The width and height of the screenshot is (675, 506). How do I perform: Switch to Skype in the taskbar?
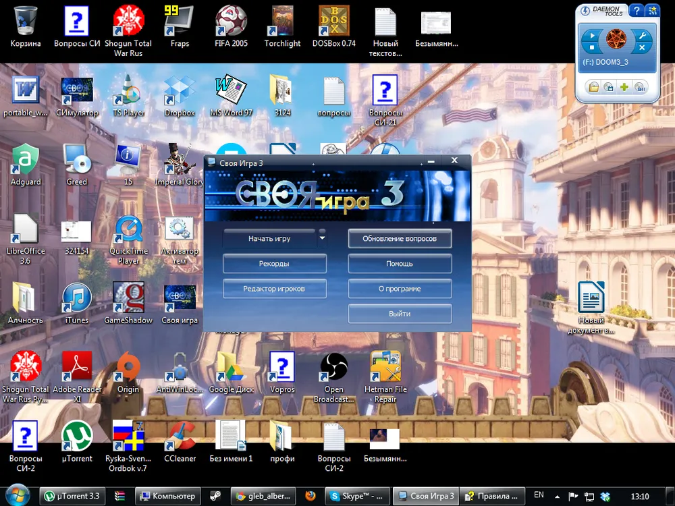pyautogui.click(x=358, y=497)
